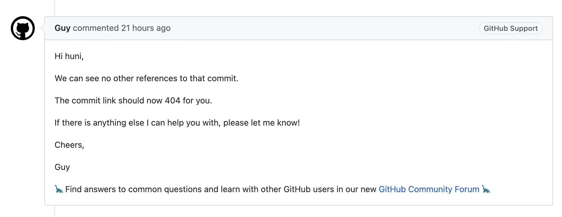562x217 pixels.
Task: Click the "If there is anything else" sentence
Action: [x=177, y=123]
